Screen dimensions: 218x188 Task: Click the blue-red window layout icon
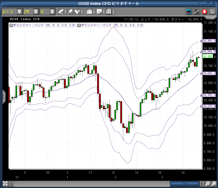[189, 12]
